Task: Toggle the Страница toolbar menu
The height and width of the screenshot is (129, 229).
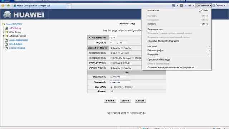Action: [x=204, y=6]
